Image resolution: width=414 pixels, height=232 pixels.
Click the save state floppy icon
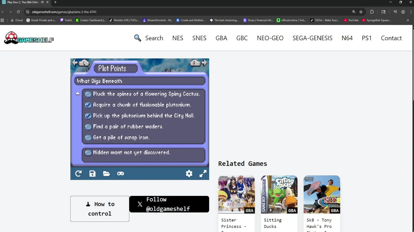pyautogui.click(x=93, y=174)
